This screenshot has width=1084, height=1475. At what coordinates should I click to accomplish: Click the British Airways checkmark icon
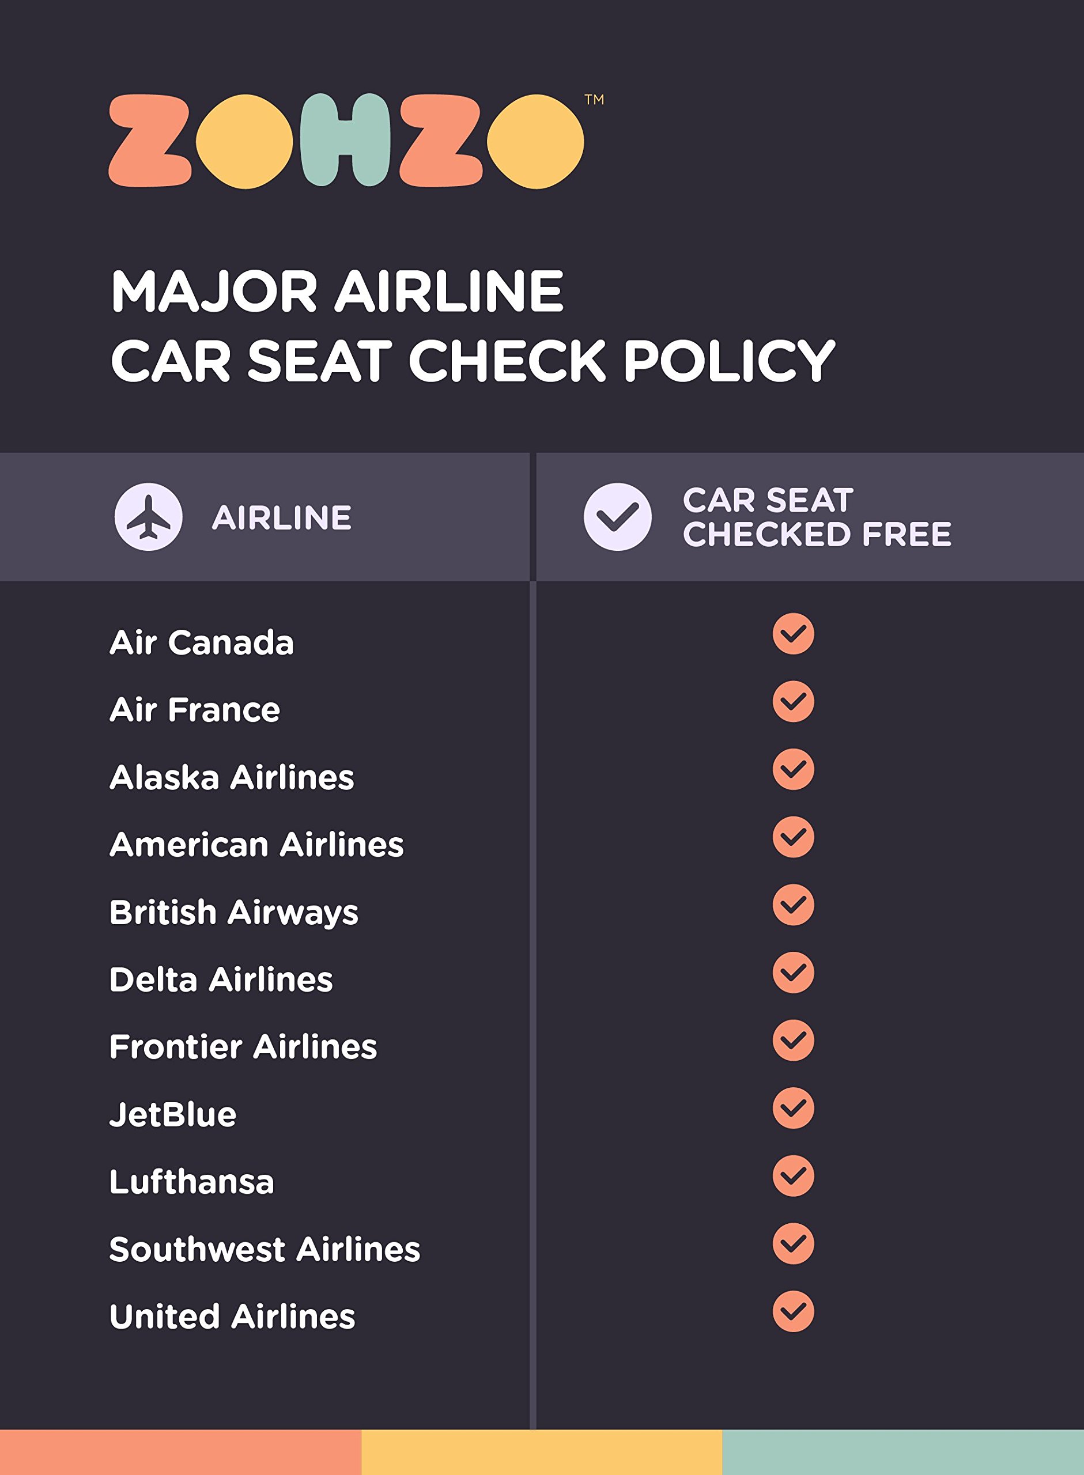[794, 905]
